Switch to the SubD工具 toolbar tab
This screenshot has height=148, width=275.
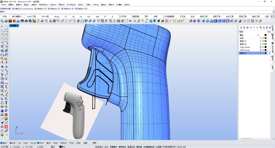pos(31,17)
